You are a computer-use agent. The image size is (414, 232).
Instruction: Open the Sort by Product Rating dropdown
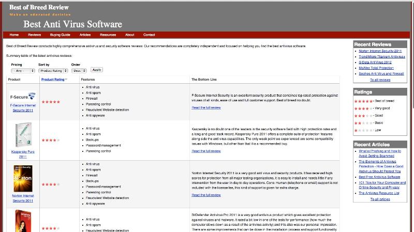(53, 71)
